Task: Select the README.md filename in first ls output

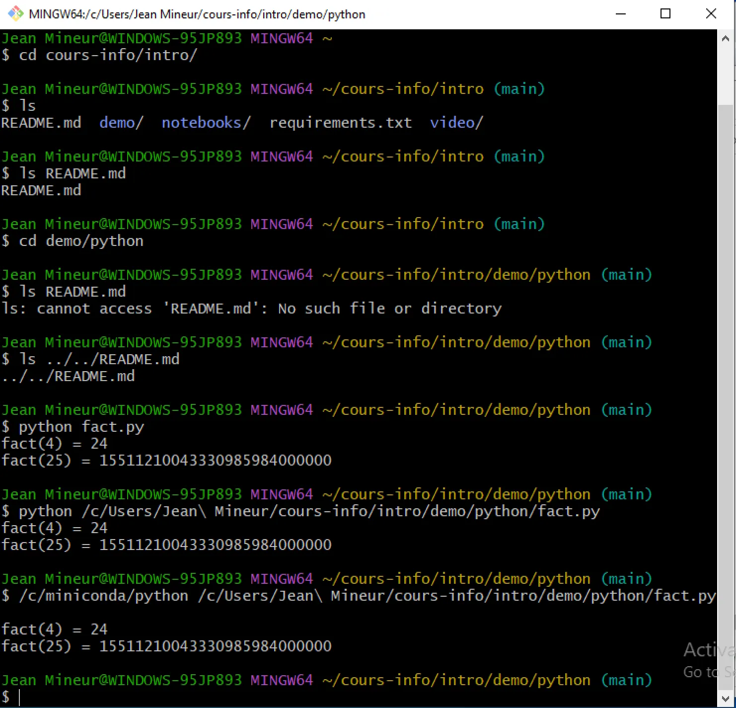Action: 41,123
